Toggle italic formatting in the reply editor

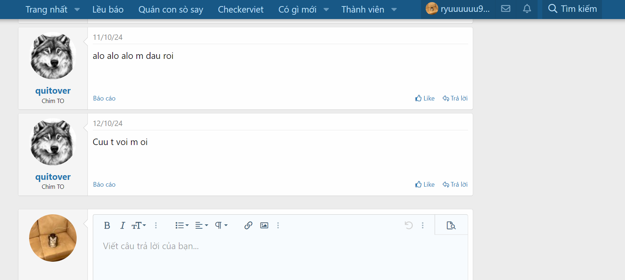(122, 225)
